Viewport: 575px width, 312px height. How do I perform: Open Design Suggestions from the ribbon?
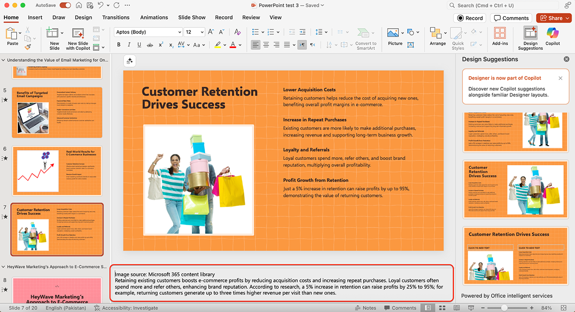pos(530,34)
